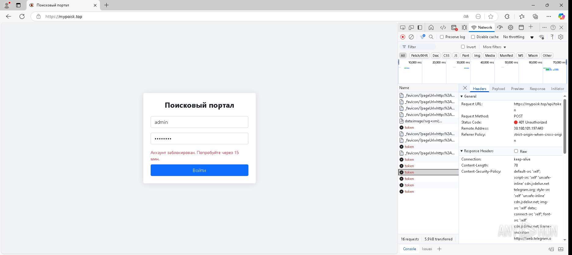Filter requests by Img type
Viewport: 572px width, 255px height.
click(x=477, y=56)
